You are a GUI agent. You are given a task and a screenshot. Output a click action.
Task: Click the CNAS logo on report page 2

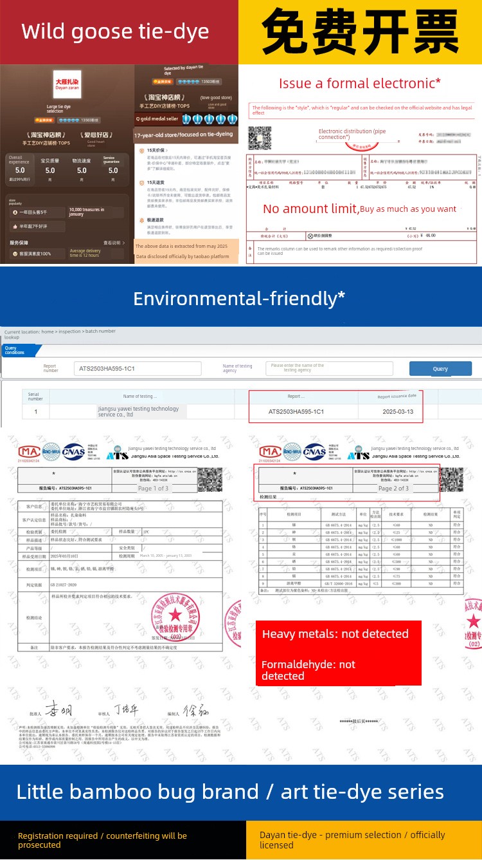(314, 452)
